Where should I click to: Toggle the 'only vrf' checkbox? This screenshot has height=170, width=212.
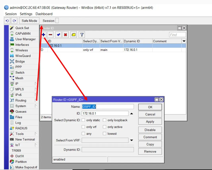coord(83,127)
